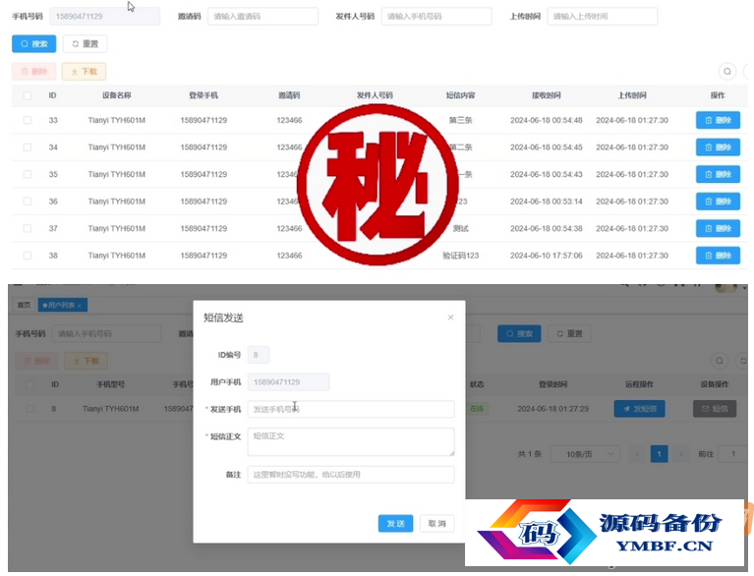Delete row 34 with its 删除 button
This screenshot has height=576, width=754.
pyautogui.click(x=718, y=147)
